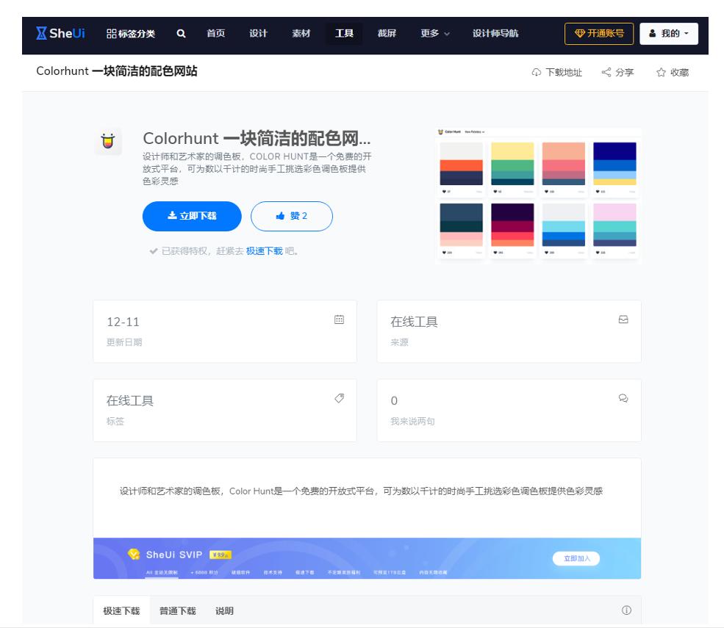Screen dimensions: 724x628
Task: Open the 我的 account dropdown
Action: (668, 33)
